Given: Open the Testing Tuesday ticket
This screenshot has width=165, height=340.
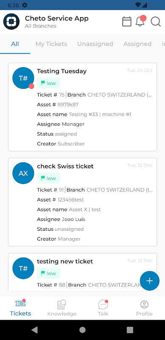Looking at the screenshot, I should coord(82,107).
